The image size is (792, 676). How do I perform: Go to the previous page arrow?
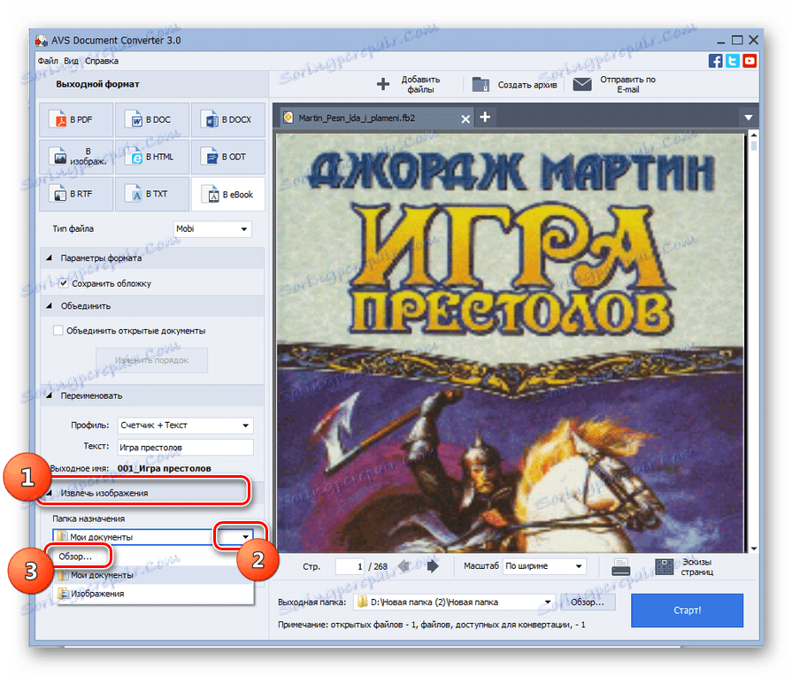[404, 566]
